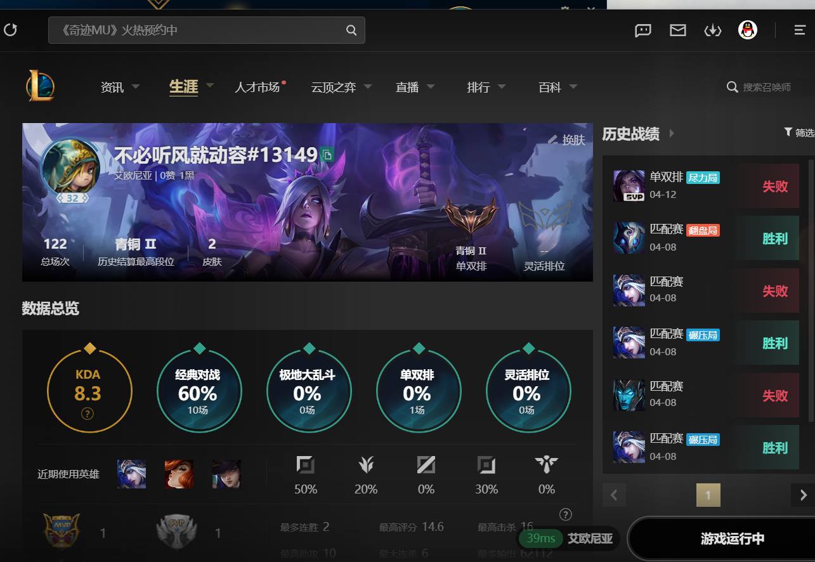
Task: Copy summoner name with green copy icon
Action: (327, 154)
